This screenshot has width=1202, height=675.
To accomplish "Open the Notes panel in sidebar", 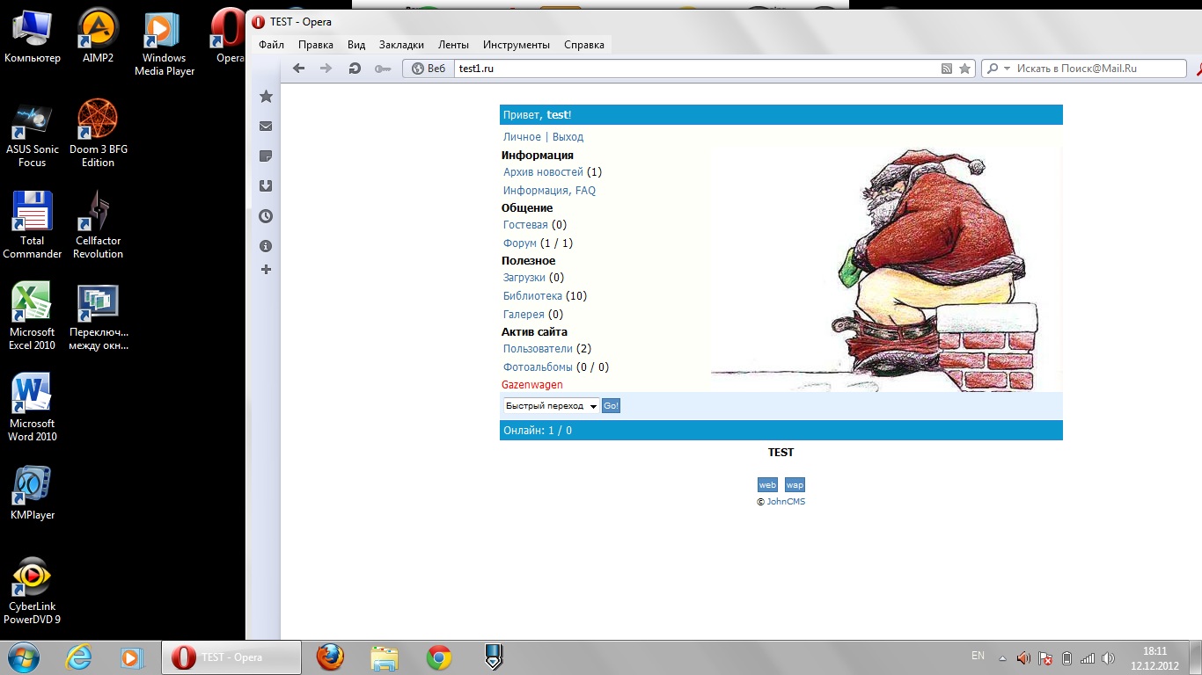I will point(266,156).
